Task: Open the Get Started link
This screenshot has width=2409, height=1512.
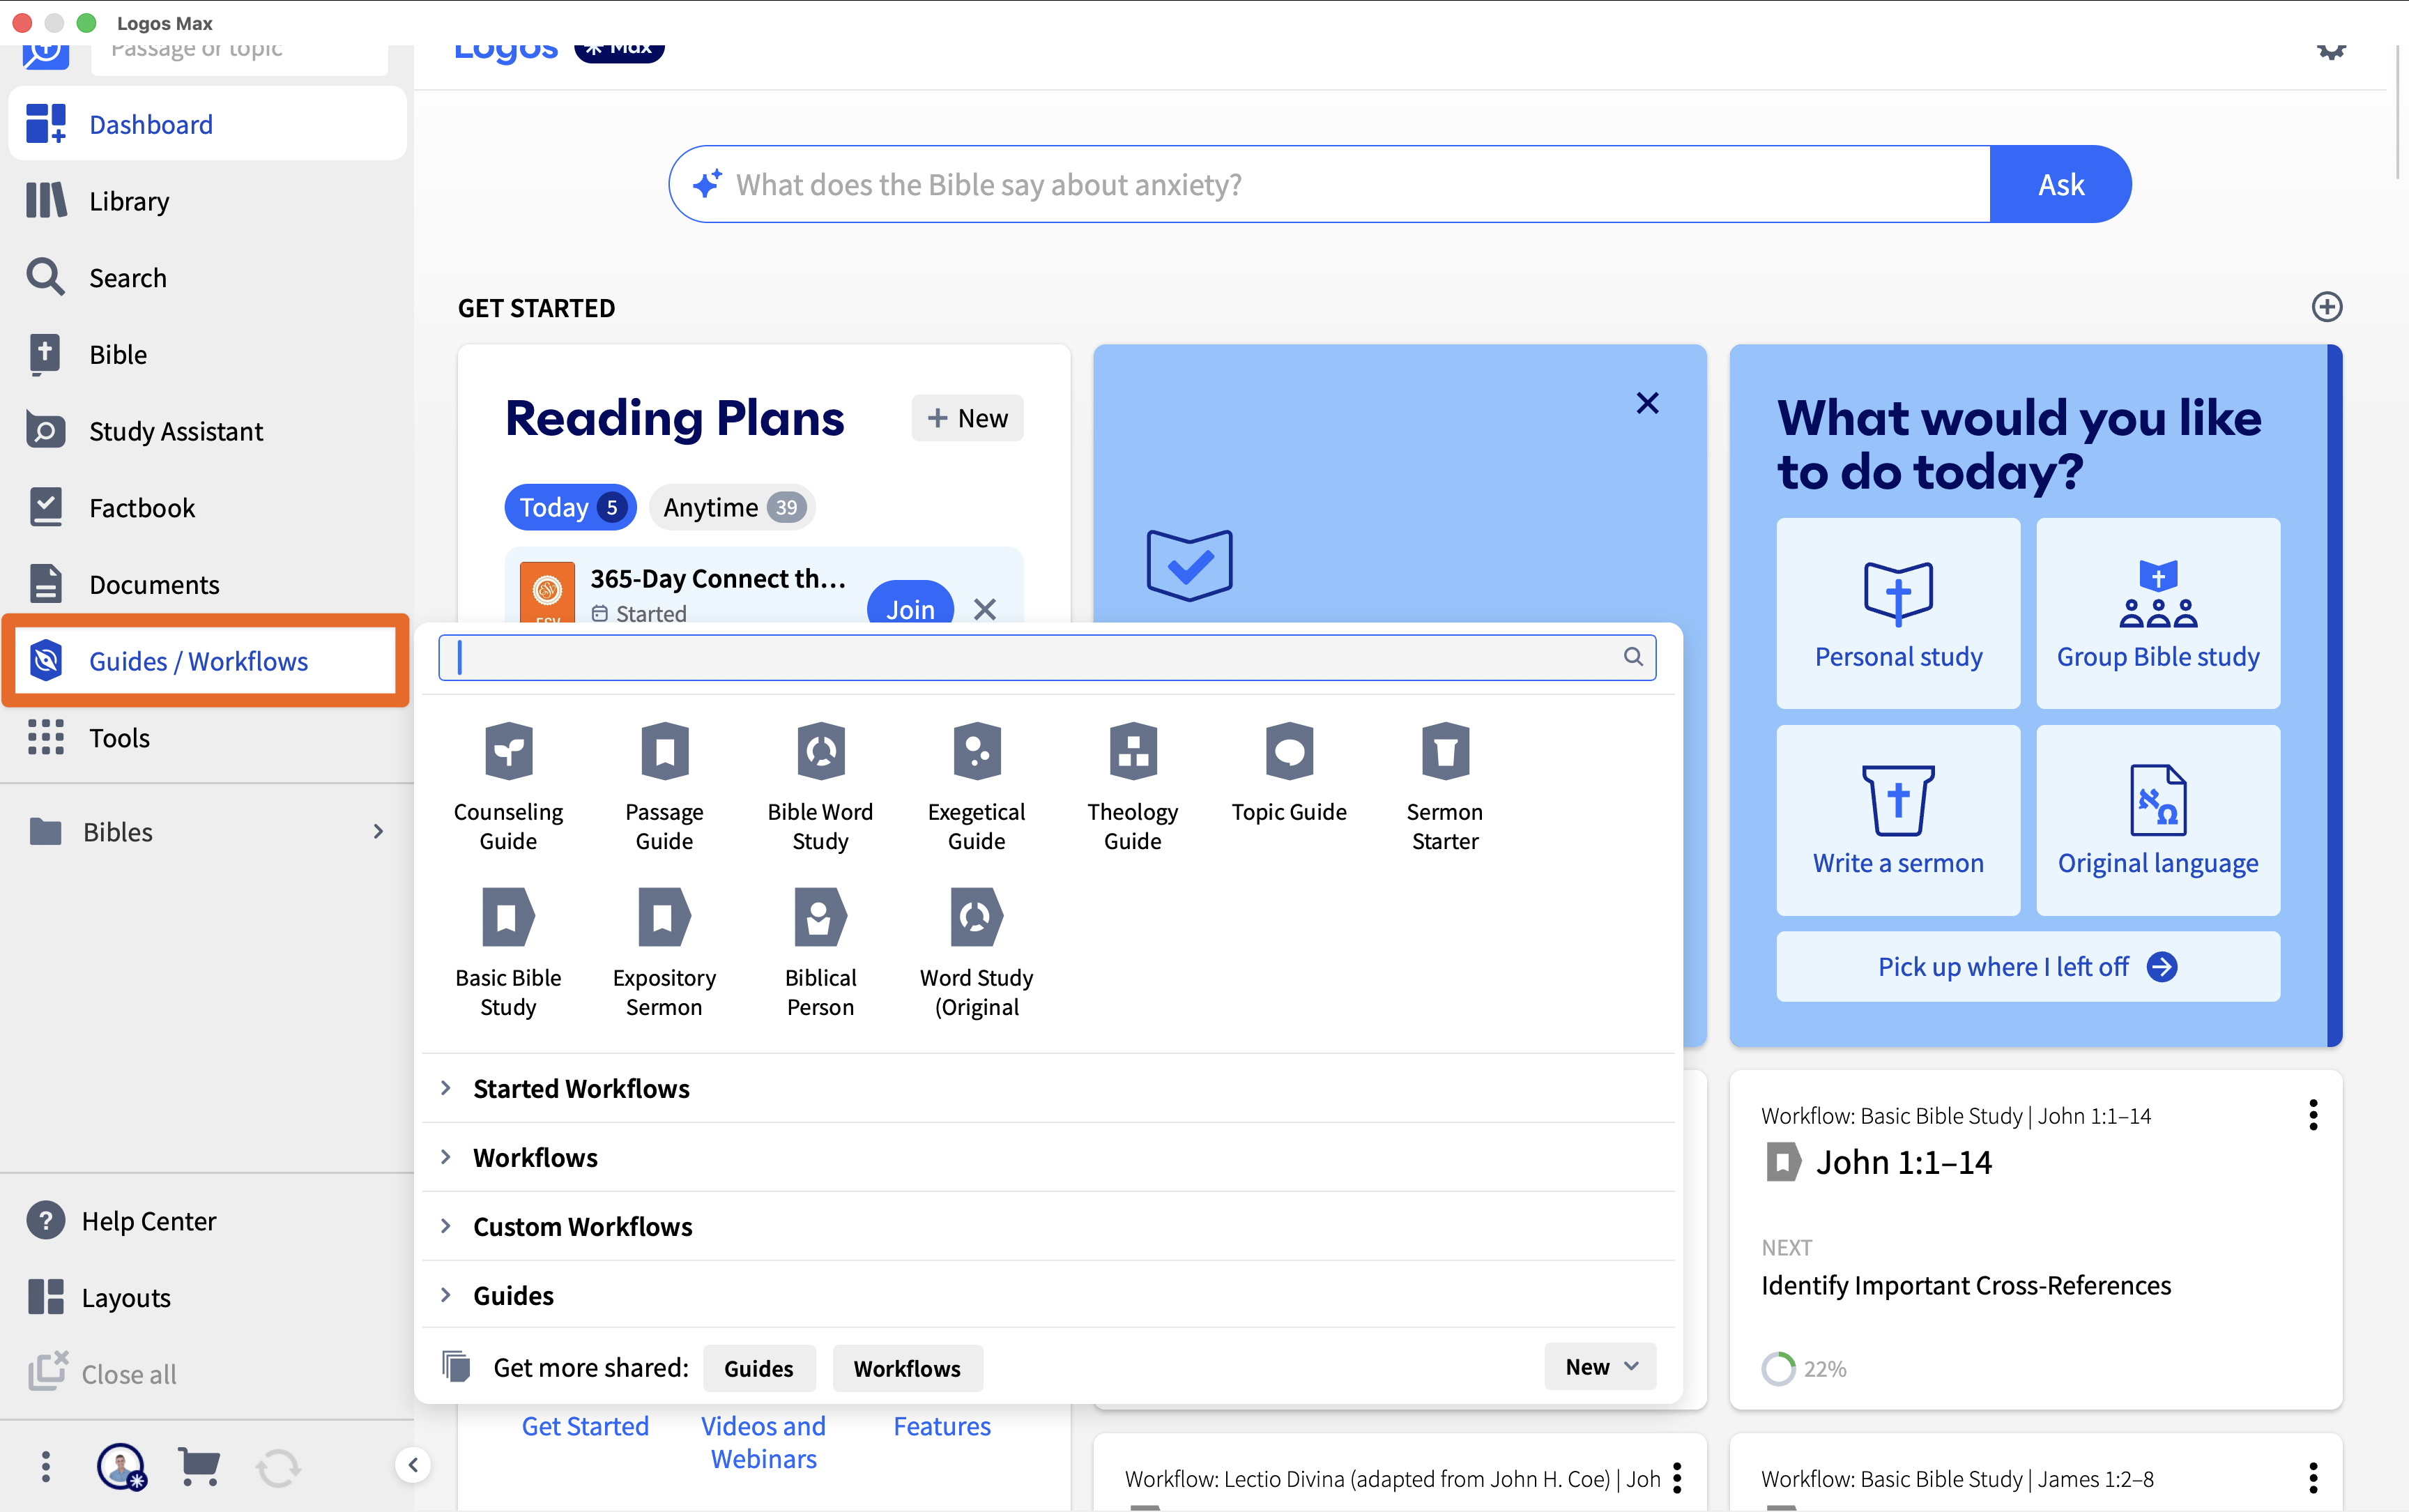Action: (585, 1426)
